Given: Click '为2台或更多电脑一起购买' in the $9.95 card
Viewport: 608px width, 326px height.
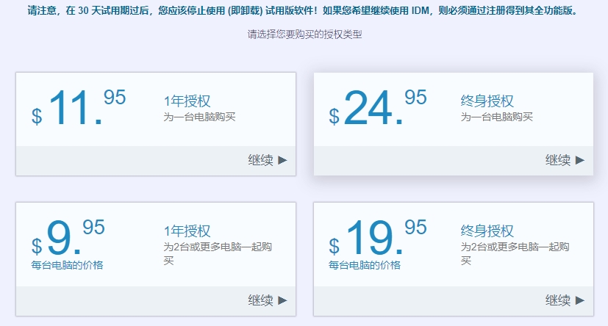Looking at the screenshot, I should pos(218,253).
